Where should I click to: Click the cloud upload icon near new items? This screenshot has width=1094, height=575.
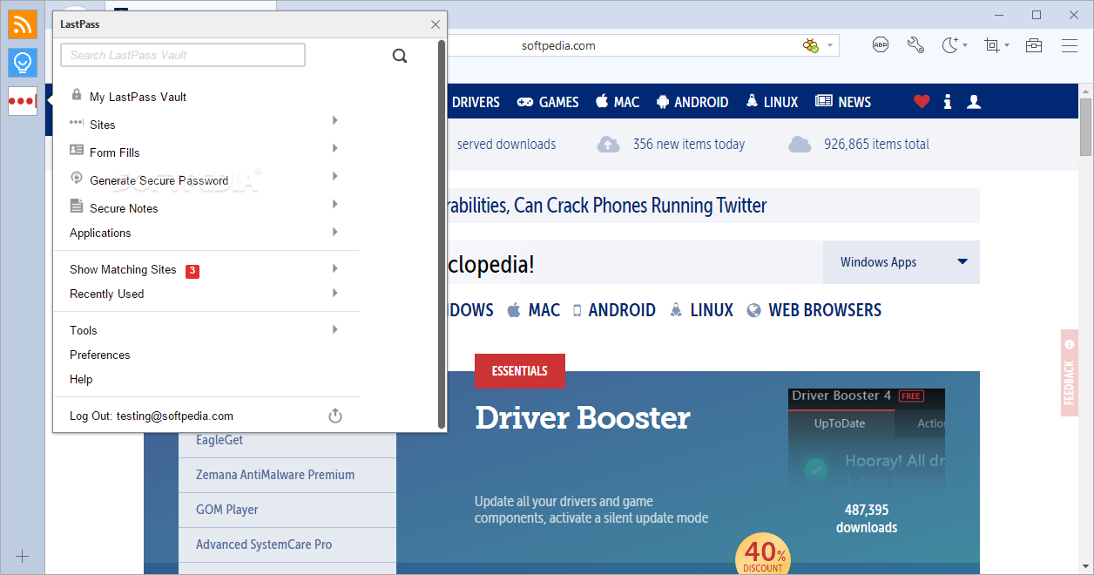coord(609,145)
